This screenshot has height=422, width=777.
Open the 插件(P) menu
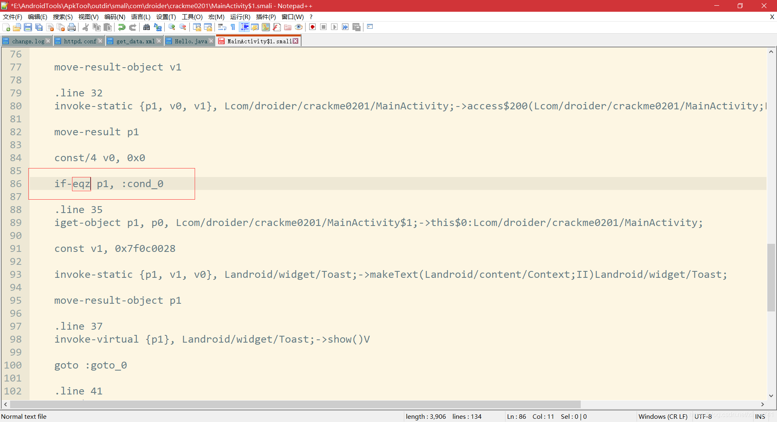266,17
